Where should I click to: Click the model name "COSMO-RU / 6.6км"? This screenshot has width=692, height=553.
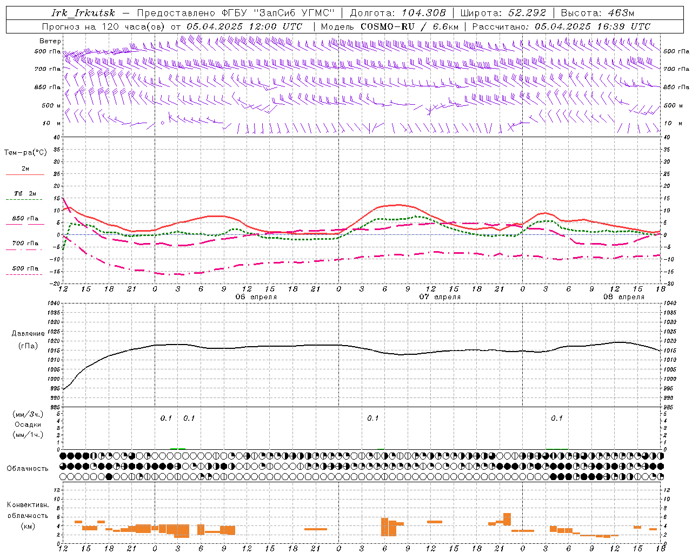(x=410, y=26)
